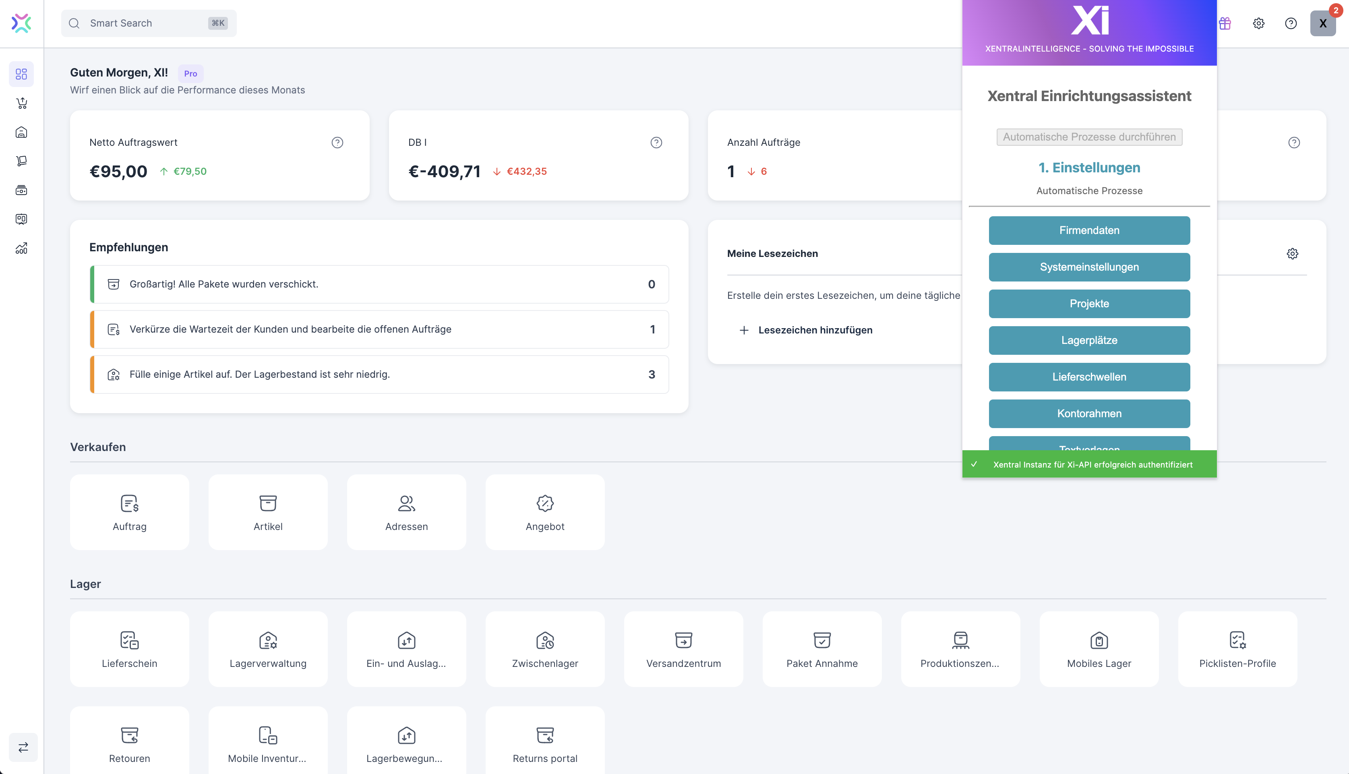The image size is (1349, 774).
Task: Toggle the sidebar collapse arrows button
Action: 23,747
